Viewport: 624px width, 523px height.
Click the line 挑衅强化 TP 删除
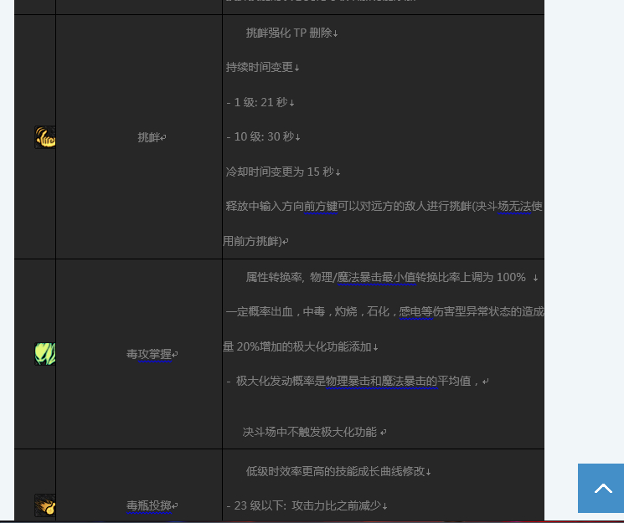click(x=289, y=33)
